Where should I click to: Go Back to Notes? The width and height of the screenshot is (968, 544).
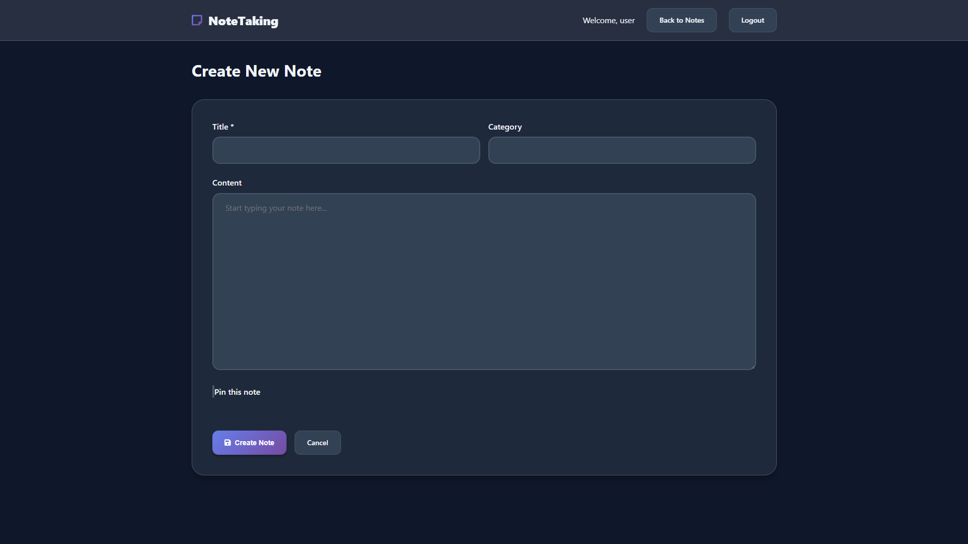681,20
